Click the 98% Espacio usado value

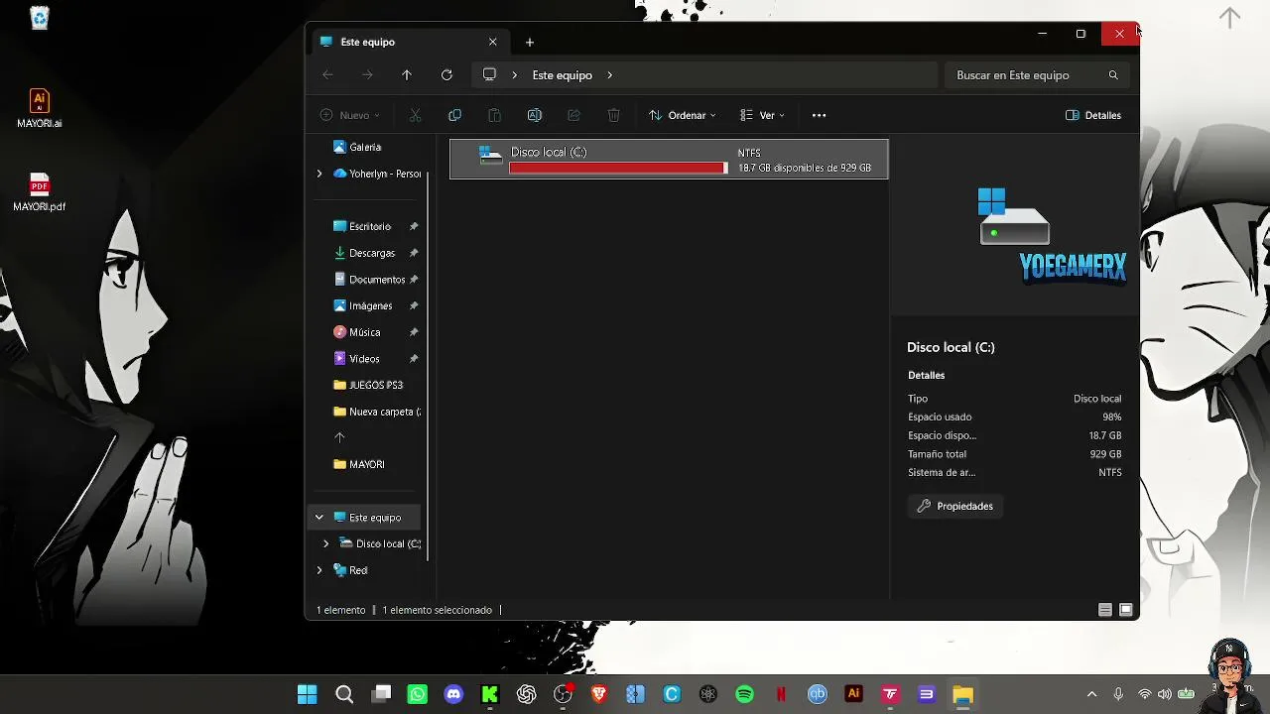coord(1112,417)
